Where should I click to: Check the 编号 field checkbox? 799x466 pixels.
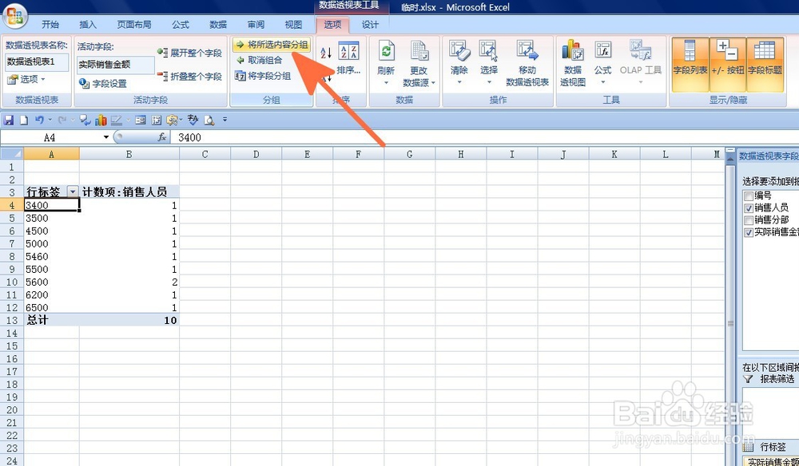click(x=748, y=195)
